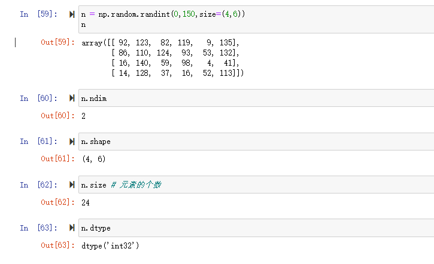Click the Out[63] output prompt

(x=57, y=245)
